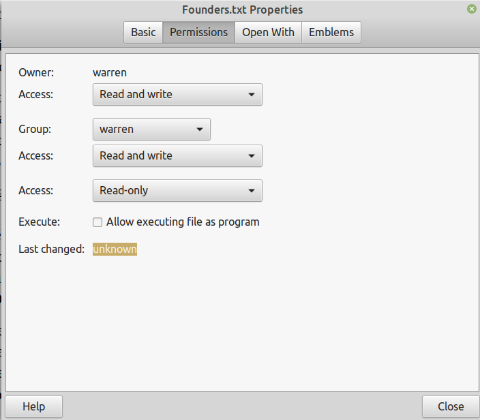
Task: Switch to the Basic tab
Action: point(143,32)
